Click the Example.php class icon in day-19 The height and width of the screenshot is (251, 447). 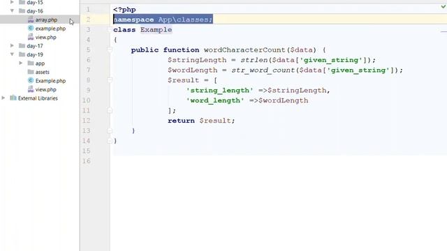tap(31, 81)
